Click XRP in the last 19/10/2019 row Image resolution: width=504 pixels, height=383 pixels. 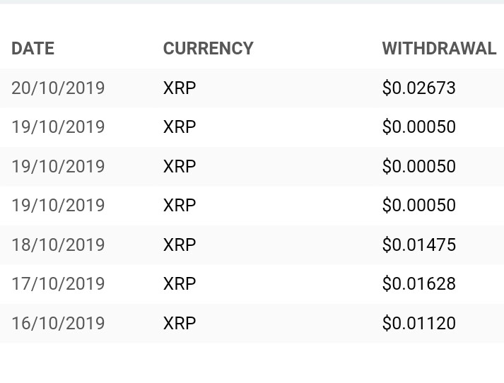180,206
